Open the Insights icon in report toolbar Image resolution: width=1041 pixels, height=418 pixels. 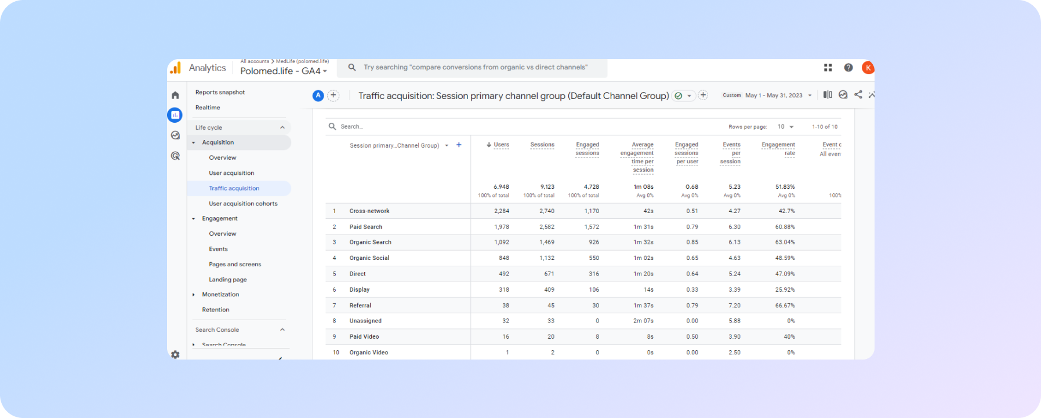[843, 94]
